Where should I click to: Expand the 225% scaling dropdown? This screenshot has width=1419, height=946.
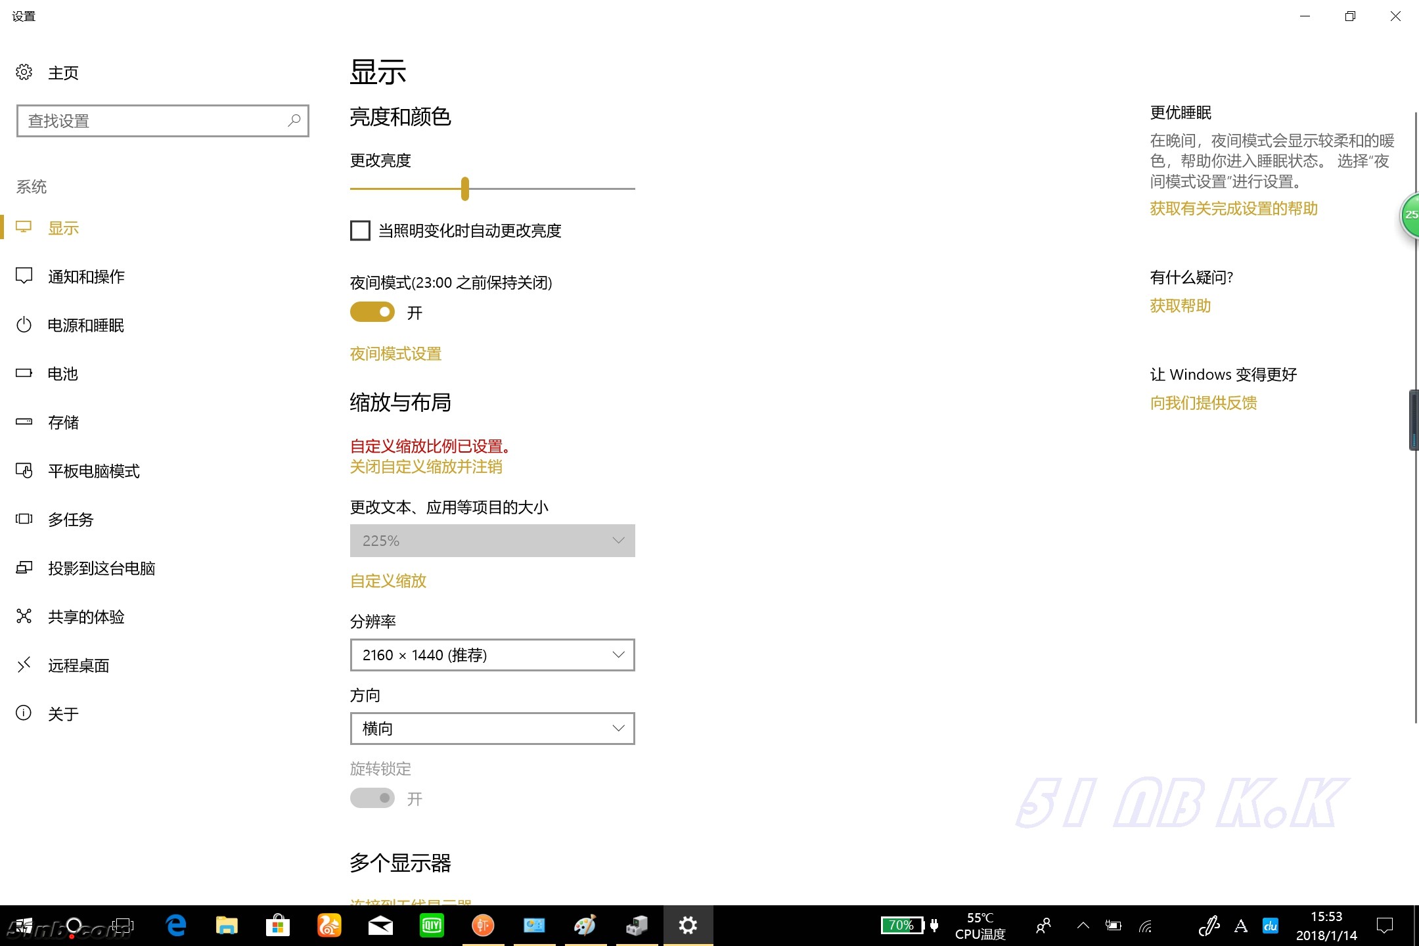click(492, 541)
